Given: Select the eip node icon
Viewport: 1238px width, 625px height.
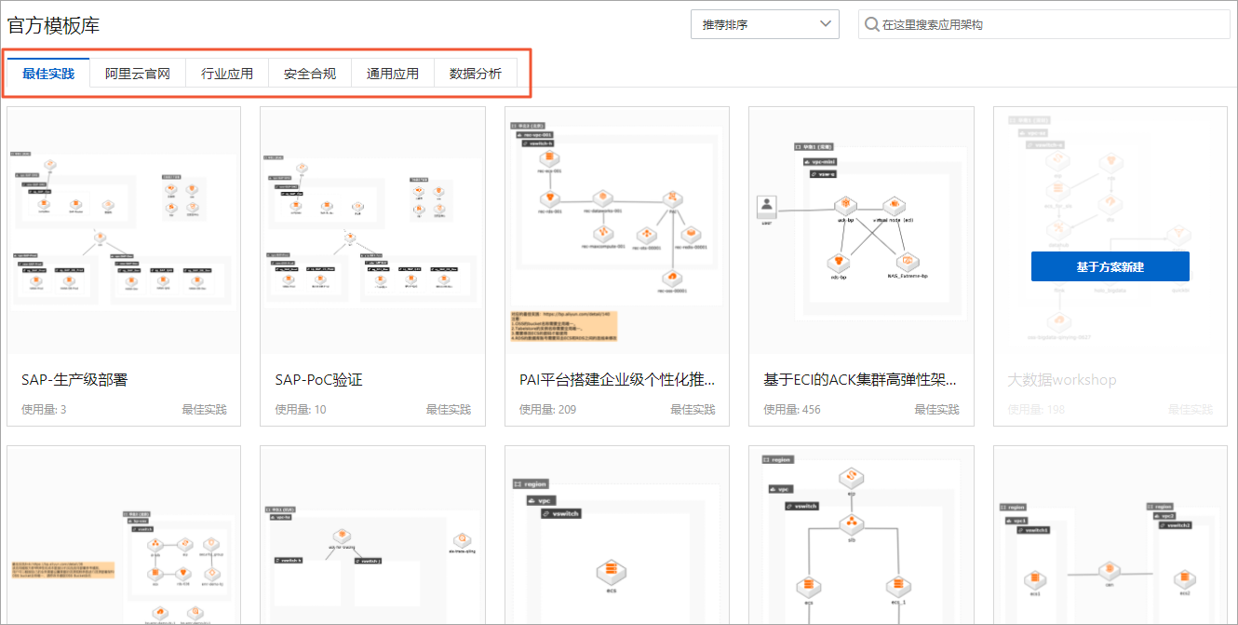Looking at the screenshot, I should tap(850, 478).
